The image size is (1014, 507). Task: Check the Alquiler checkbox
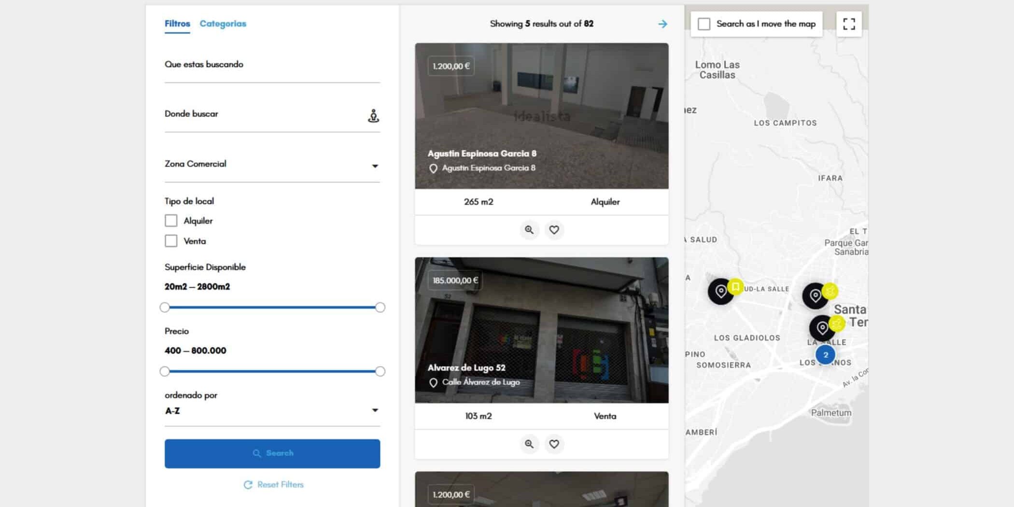171,221
